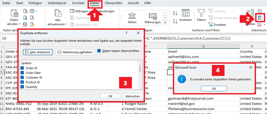This screenshot has height=114, width=267.
Task: Expand the data types gallery with the More arrow
Action: click(x=165, y=22)
